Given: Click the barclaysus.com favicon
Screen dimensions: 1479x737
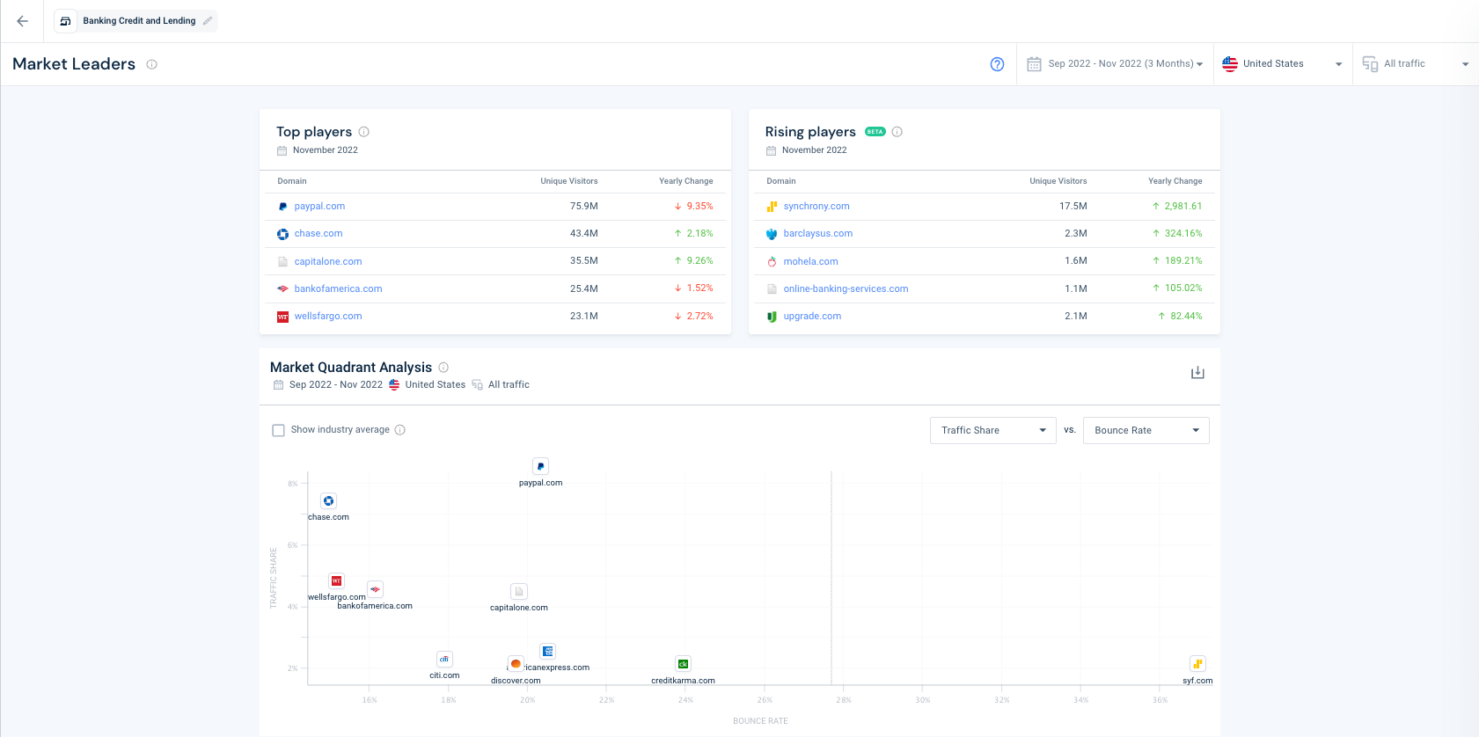Looking at the screenshot, I should click(x=772, y=234).
